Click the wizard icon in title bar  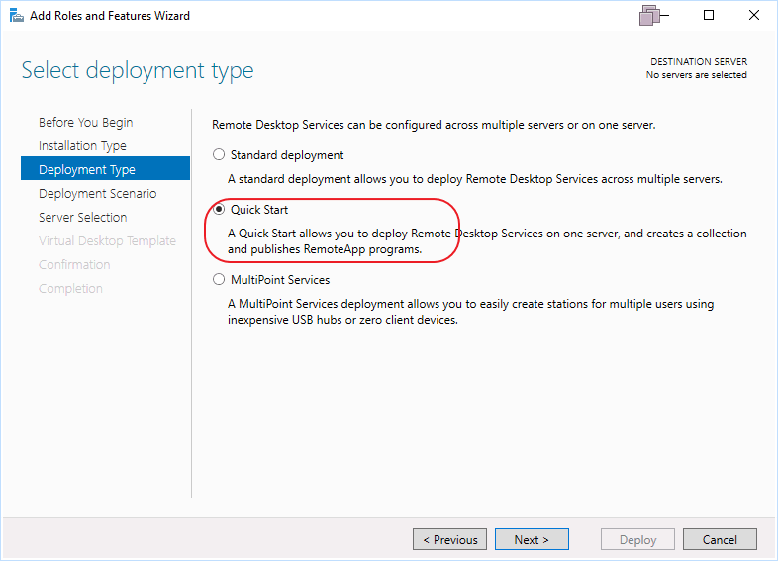point(16,16)
